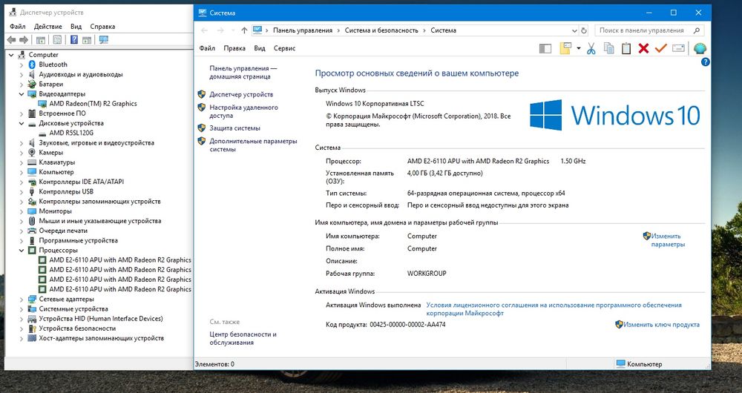
Task: Click the Up arrow in Система navigation
Action: [x=244, y=30]
